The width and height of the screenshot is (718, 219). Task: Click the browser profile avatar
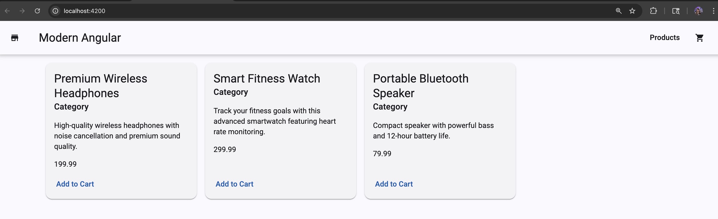coord(698,11)
